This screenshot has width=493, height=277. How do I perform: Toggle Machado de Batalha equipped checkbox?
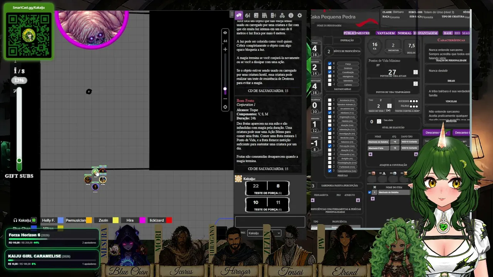[369, 192]
